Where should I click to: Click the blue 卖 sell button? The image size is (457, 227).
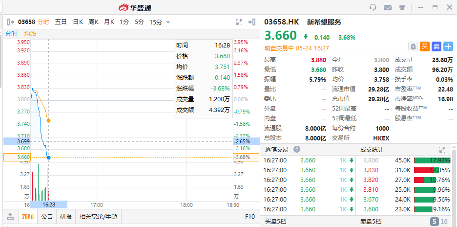pos(436,46)
